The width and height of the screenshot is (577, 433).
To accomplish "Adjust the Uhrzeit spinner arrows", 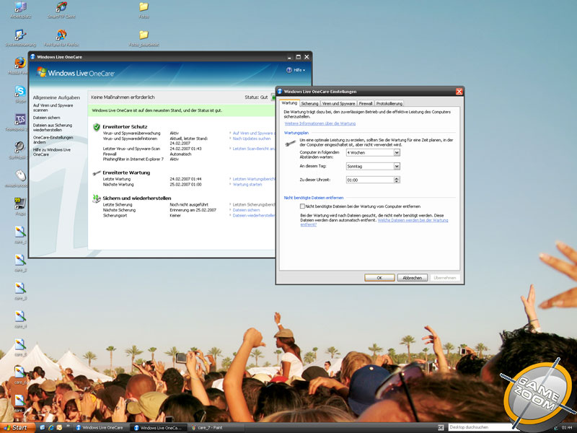I will (397, 180).
